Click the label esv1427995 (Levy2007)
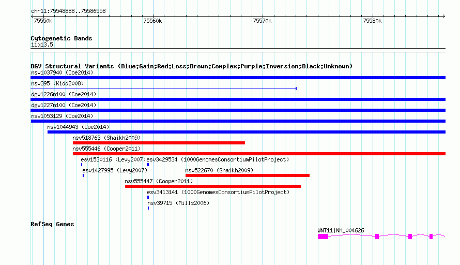Image resolution: width=460 pixels, height=265 pixels. (115, 170)
